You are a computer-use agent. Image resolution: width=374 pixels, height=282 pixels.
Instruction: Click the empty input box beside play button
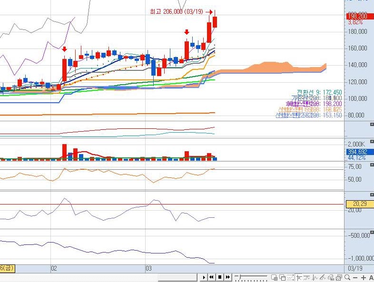tap(177, 277)
